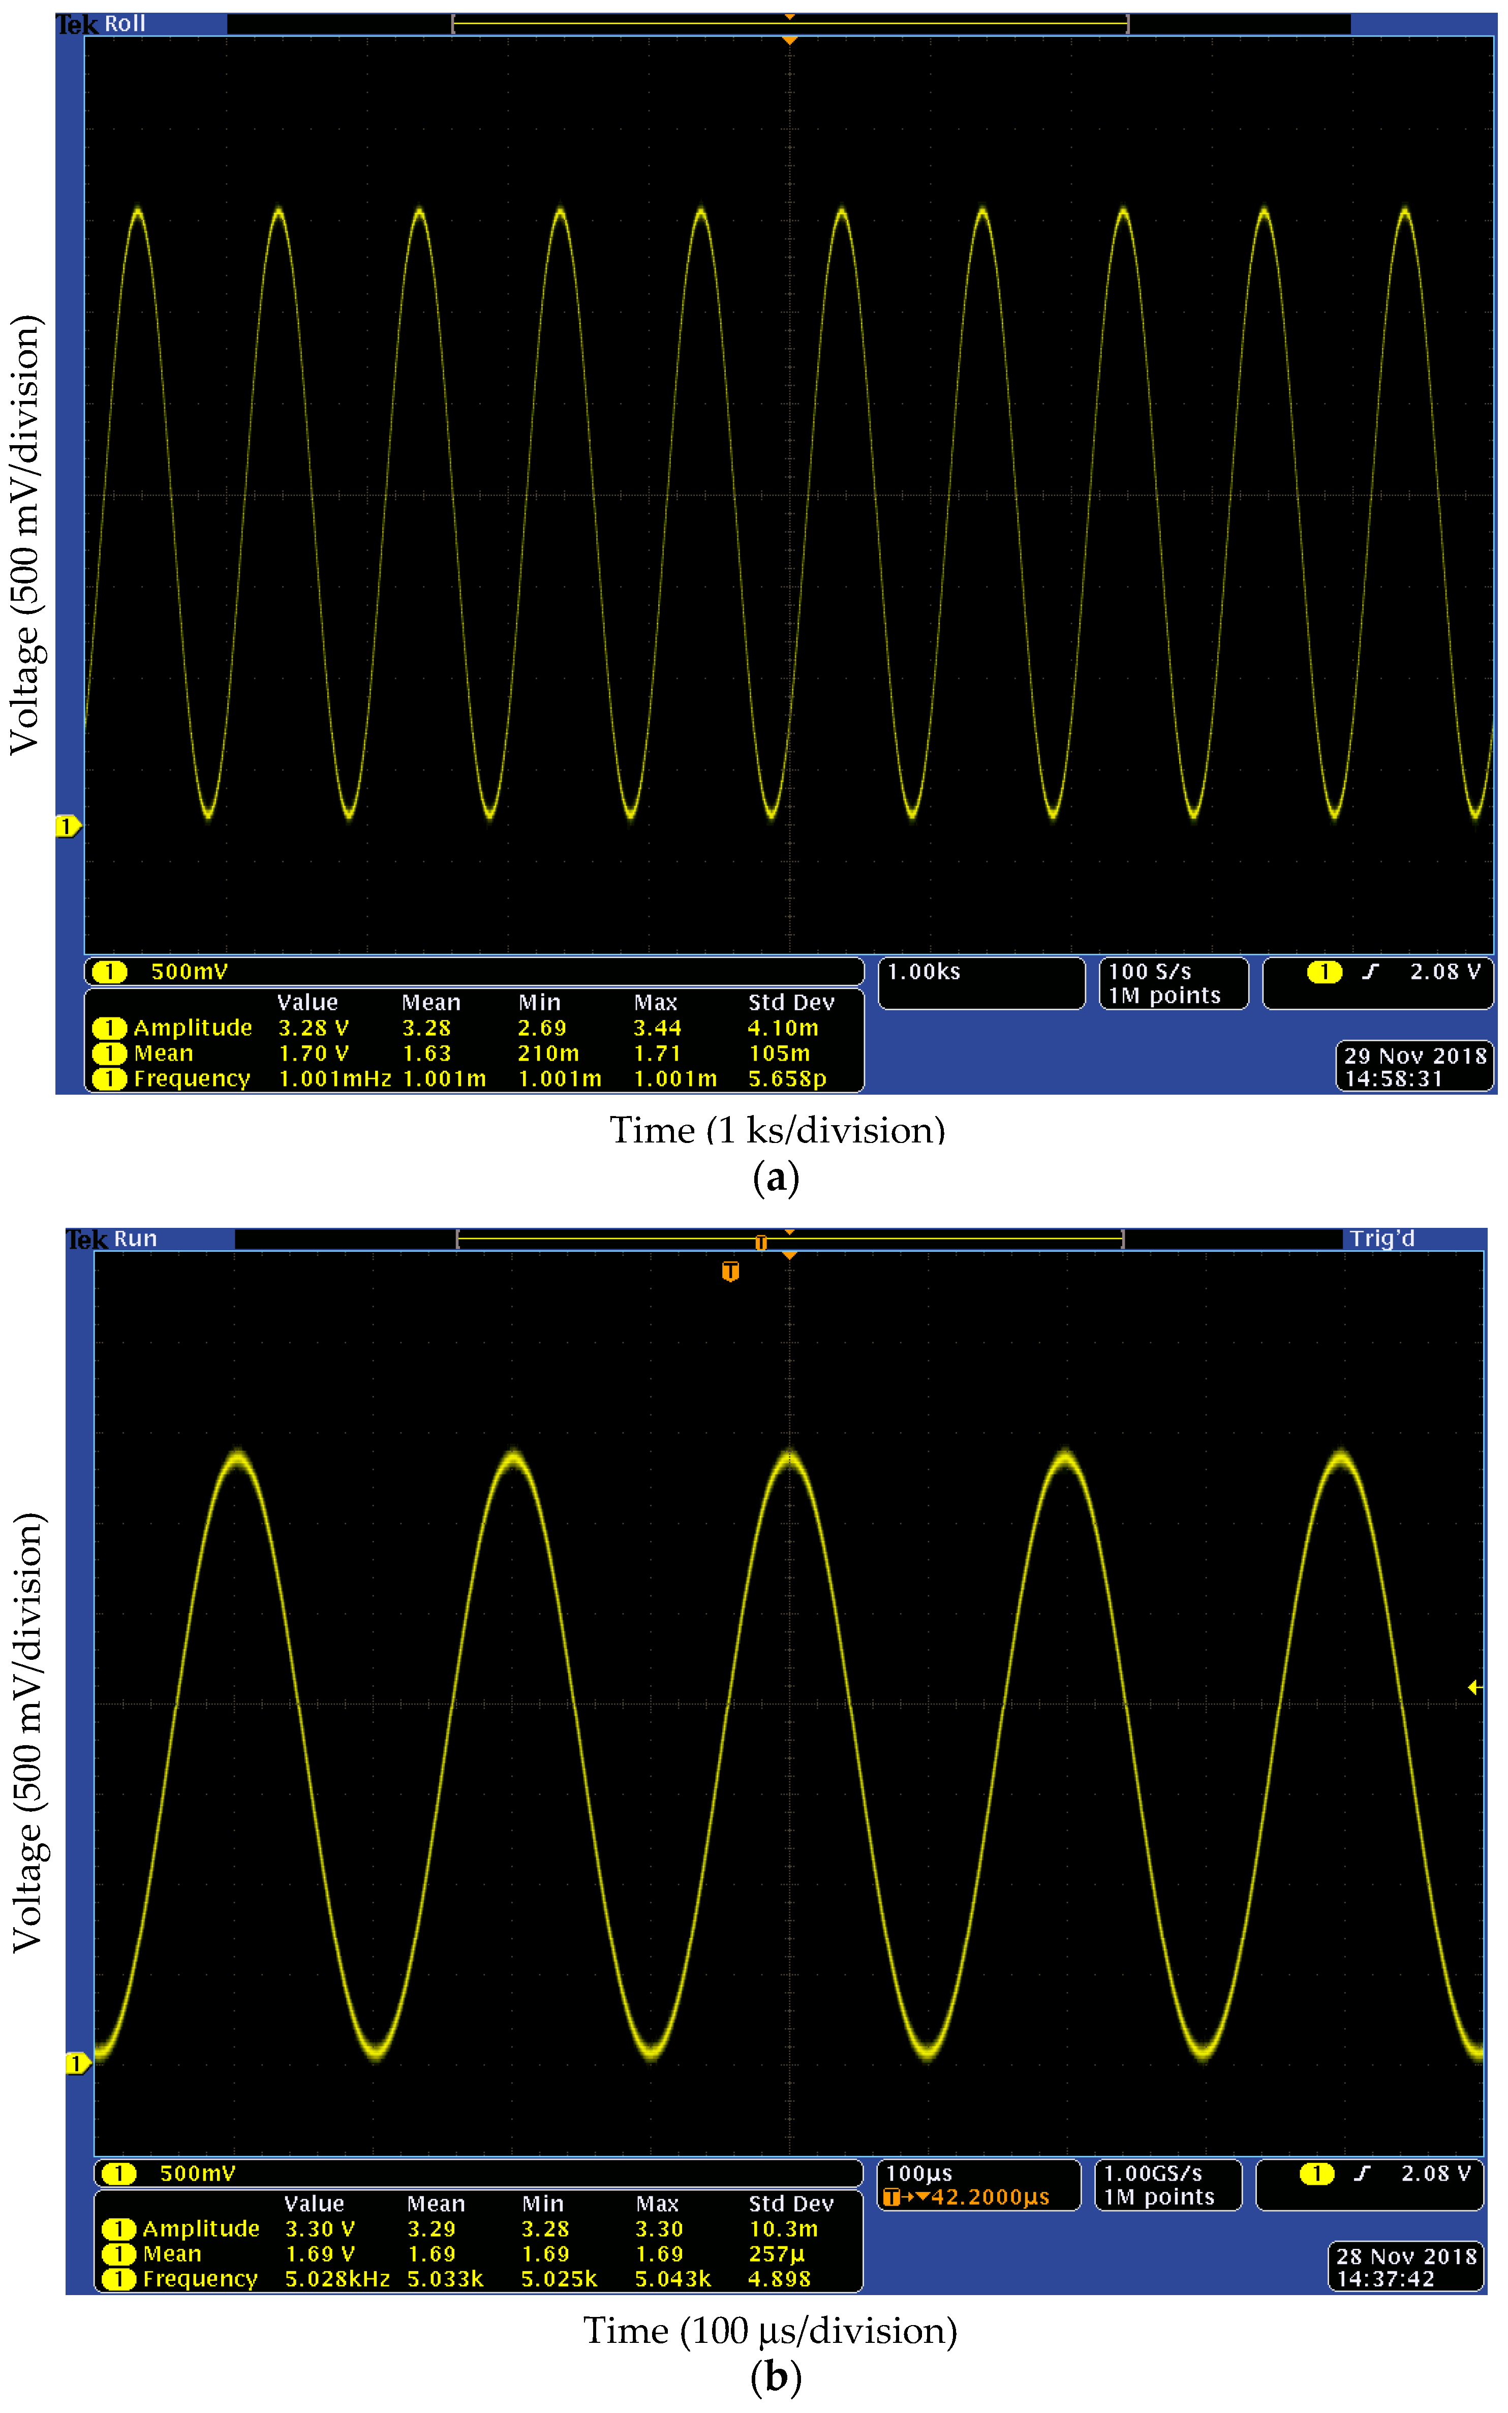Click the Mean value 1.69 V
Viewport: 1508px width, 2413px height.
click(x=320, y=2254)
